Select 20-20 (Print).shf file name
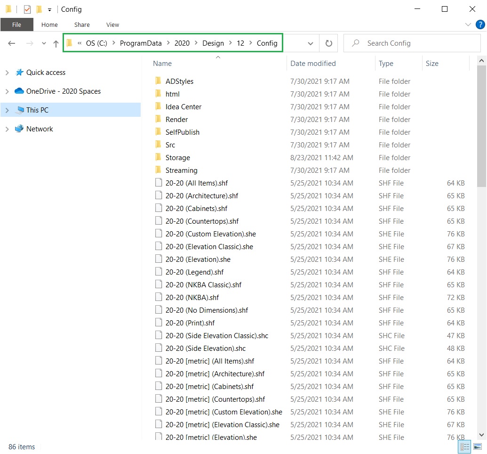 click(x=190, y=323)
